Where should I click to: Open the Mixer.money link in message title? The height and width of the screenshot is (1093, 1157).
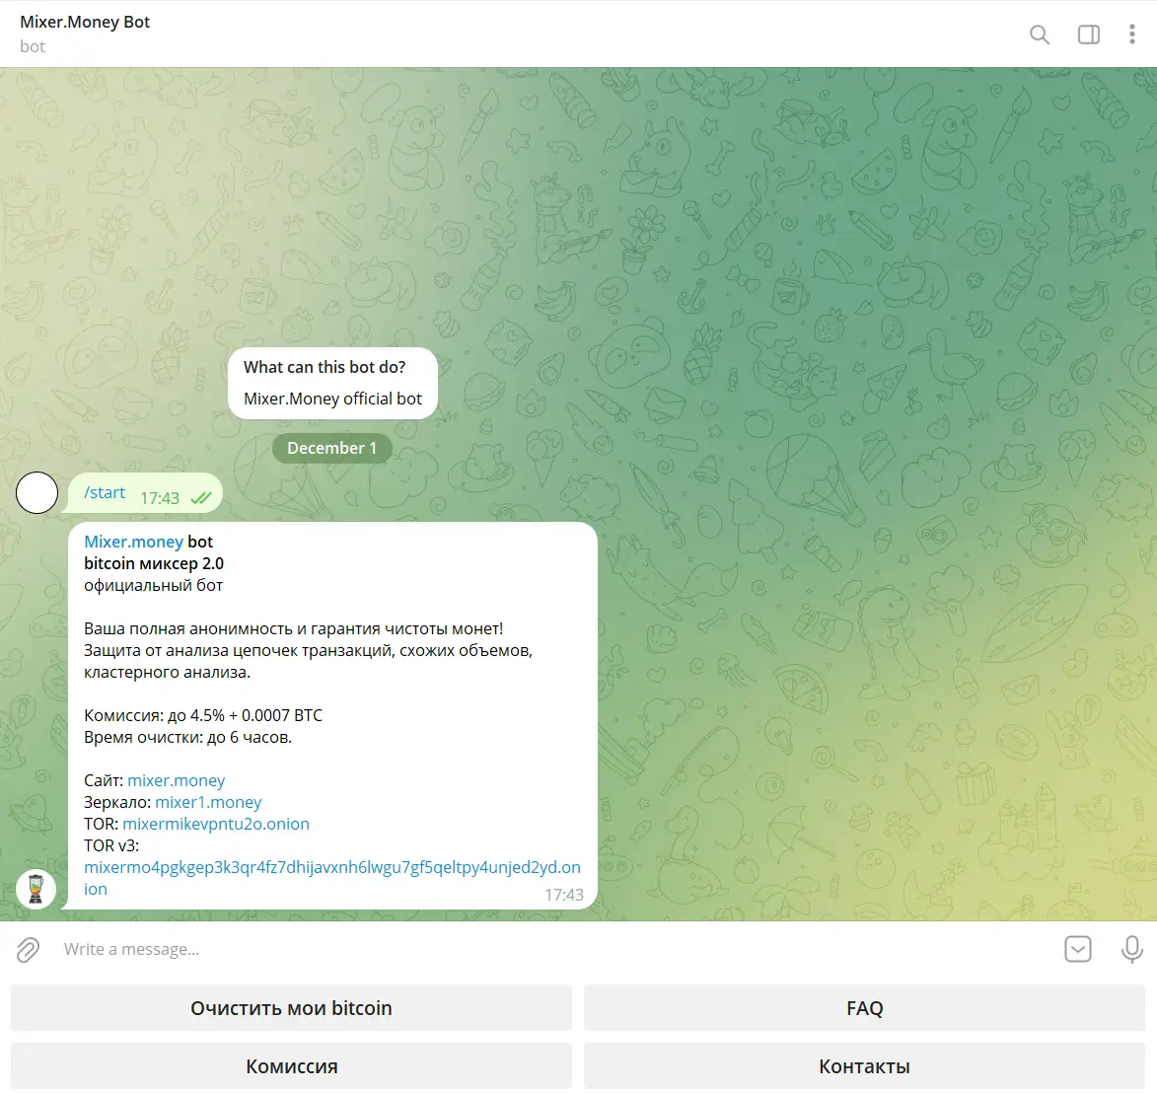(133, 542)
